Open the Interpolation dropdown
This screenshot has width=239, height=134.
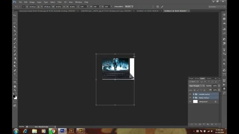point(129,7)
